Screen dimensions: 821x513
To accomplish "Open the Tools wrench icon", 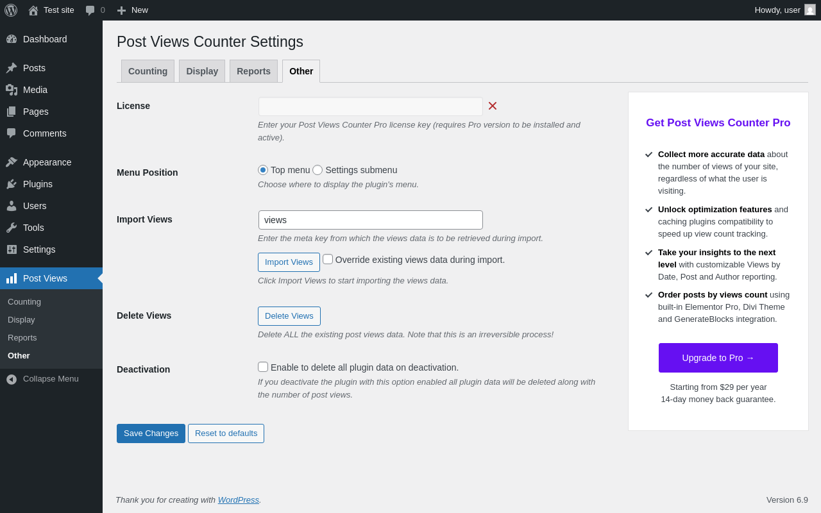I will pyautogui.click(x=12, y=228).
